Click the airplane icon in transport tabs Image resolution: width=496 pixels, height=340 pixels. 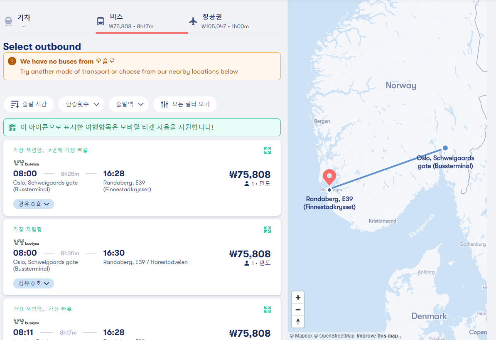point(193,21)
